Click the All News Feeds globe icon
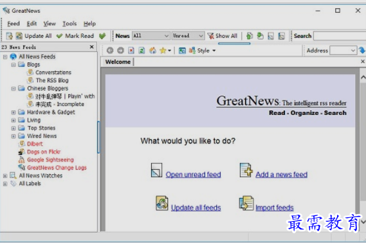This screenshot has height=243, width=366. coord(14,57)
